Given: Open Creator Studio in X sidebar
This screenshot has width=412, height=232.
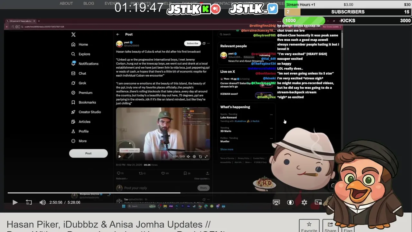Looking at the screenshot, I should click(x=86, y=112).
